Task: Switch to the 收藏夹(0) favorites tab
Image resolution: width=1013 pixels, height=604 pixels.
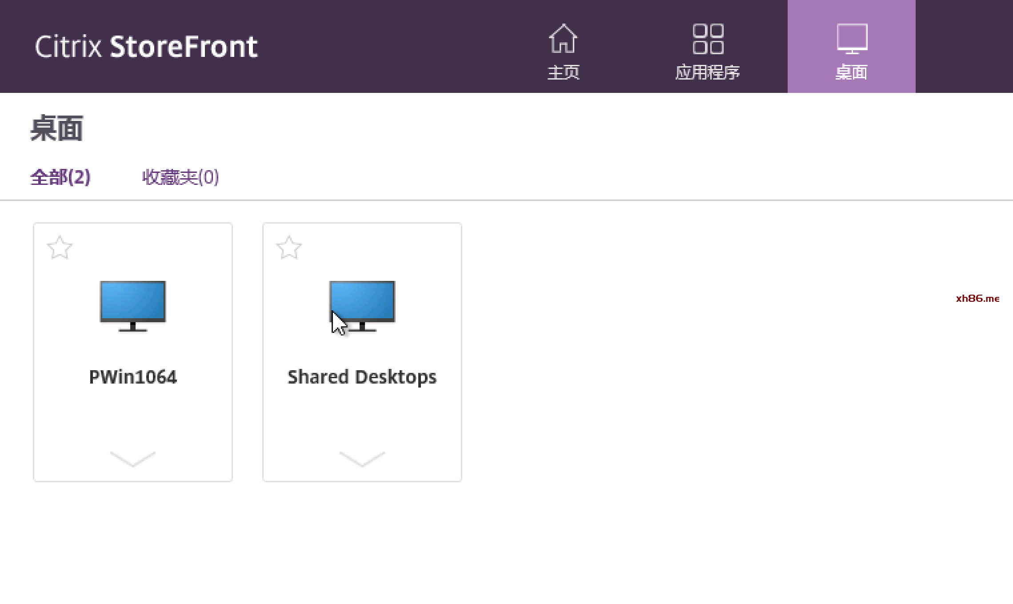Action: [180, 177]
